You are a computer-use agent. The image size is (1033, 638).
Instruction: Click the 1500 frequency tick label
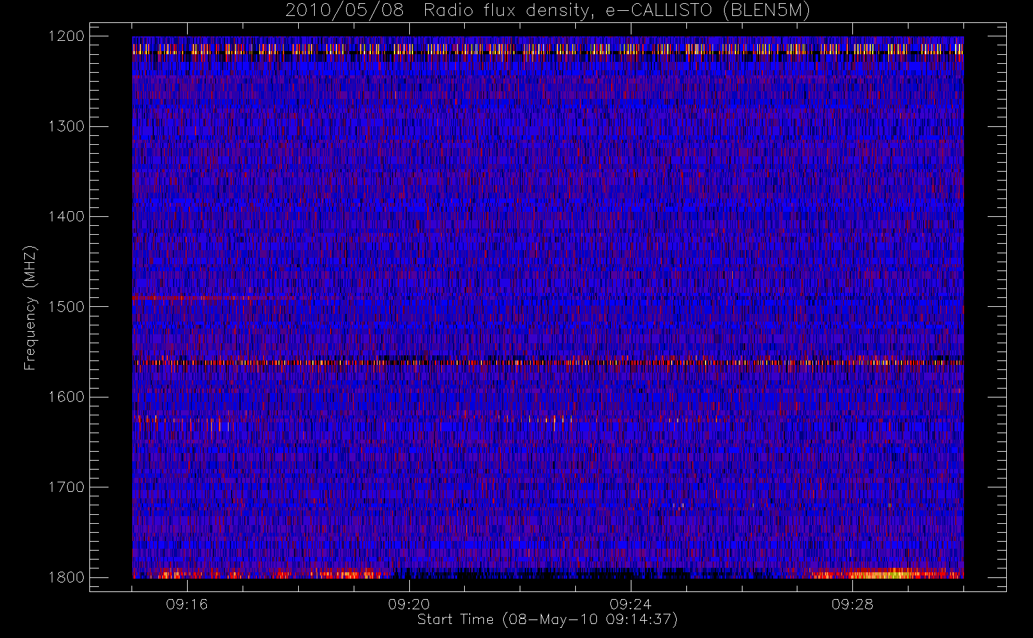coord(67,307)
